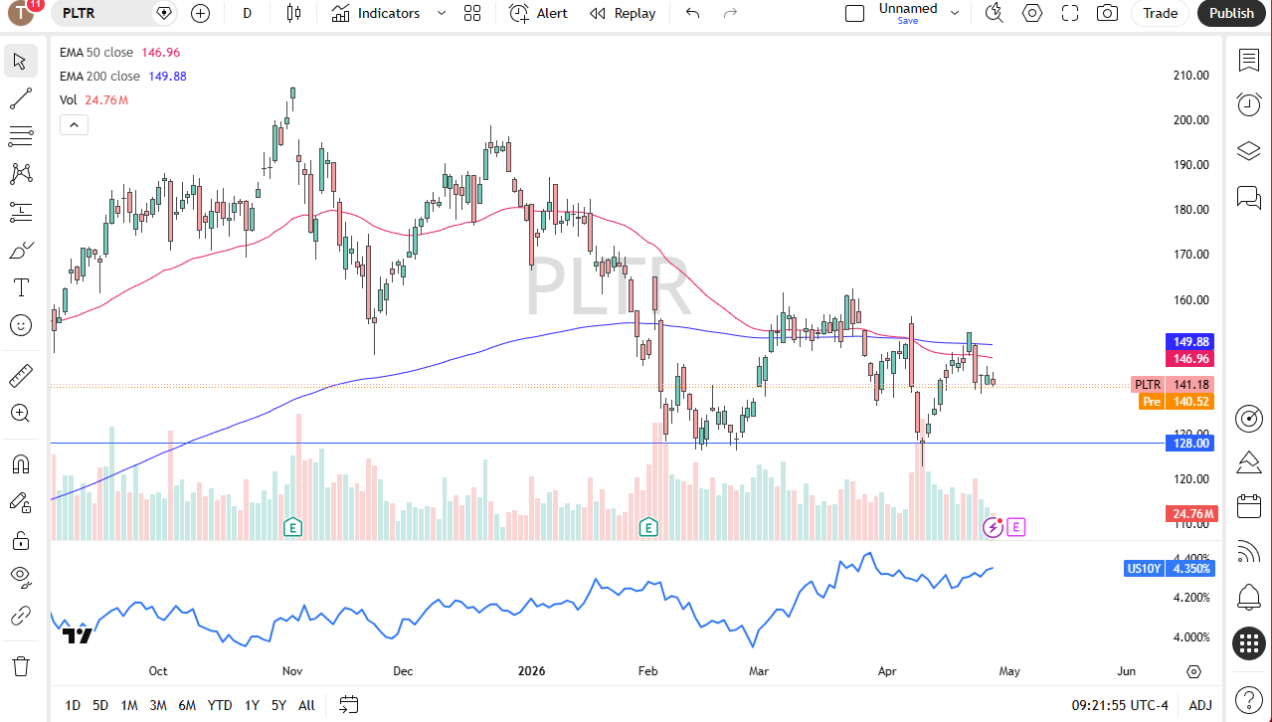
Task: Open the candlestick chart type menu
Action: coord(292,13)
